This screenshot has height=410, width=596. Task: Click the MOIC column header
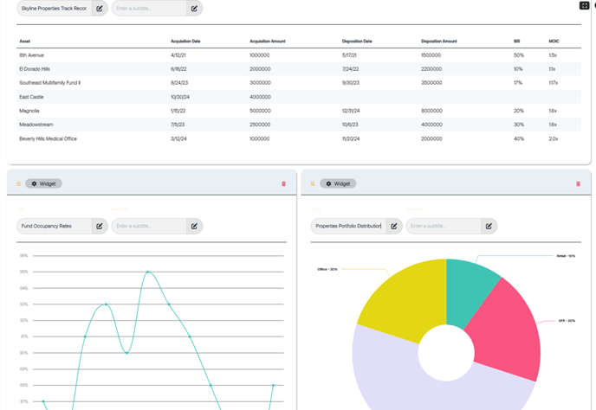tap(554, 41)
